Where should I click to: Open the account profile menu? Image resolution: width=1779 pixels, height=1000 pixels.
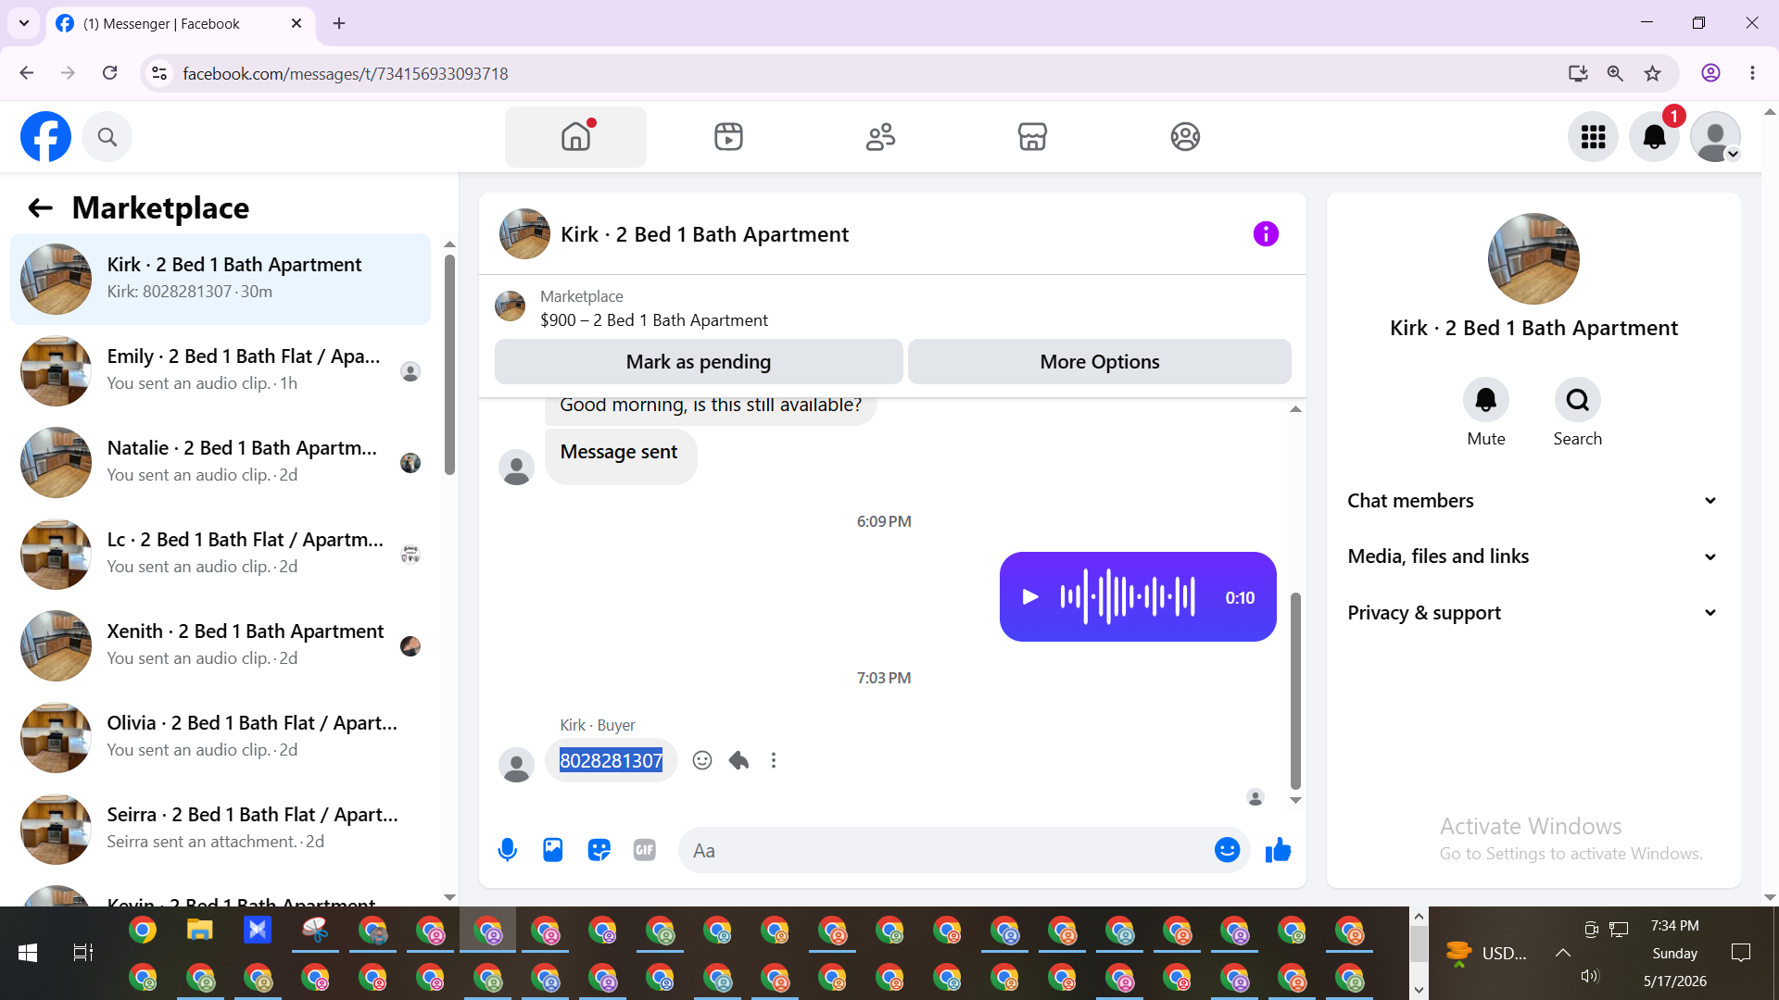click(x=1715, y=137)
